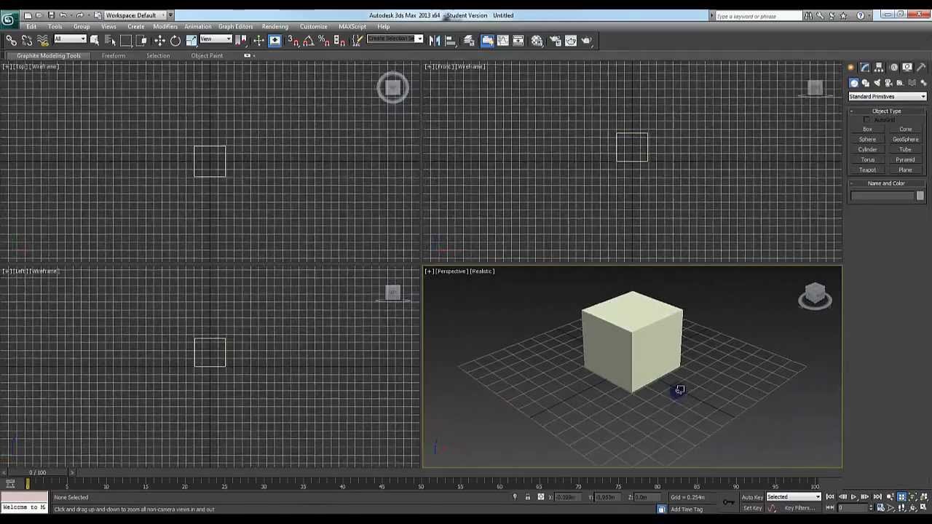
Task: Open the Standard Primitives dropdown
Action: coord(887,96)
